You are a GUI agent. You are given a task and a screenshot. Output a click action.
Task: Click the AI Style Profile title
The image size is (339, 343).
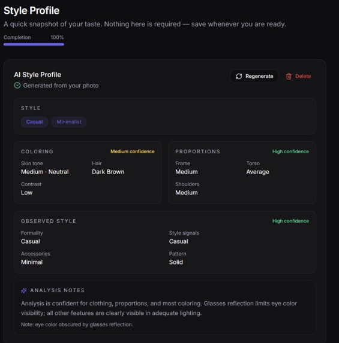point(37,75)
